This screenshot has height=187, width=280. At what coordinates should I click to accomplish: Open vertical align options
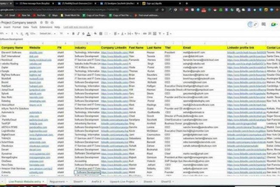pyautogui.click(x=123, y=34)
